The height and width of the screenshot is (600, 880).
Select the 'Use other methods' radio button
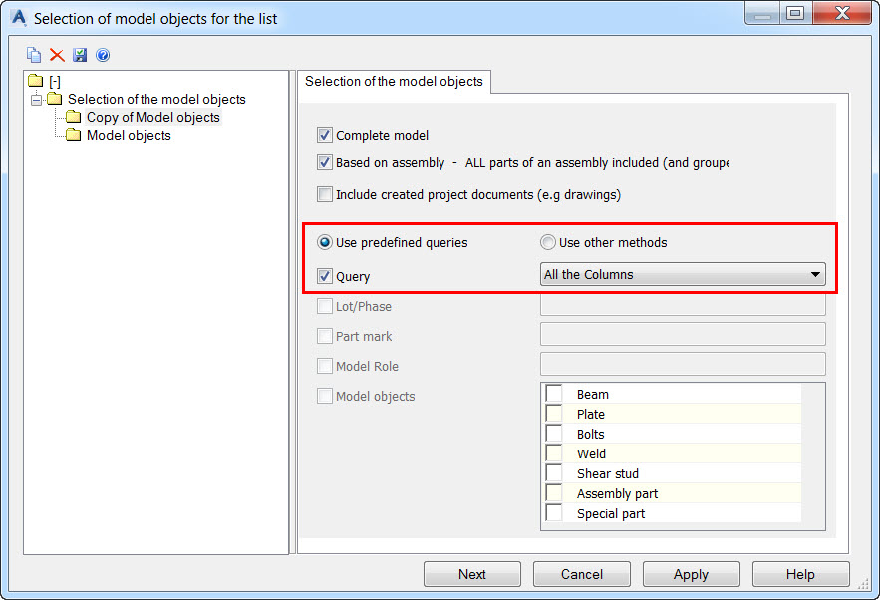(548, 242)
